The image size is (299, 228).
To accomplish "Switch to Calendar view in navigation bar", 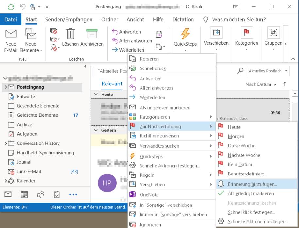I will point(24,194).
